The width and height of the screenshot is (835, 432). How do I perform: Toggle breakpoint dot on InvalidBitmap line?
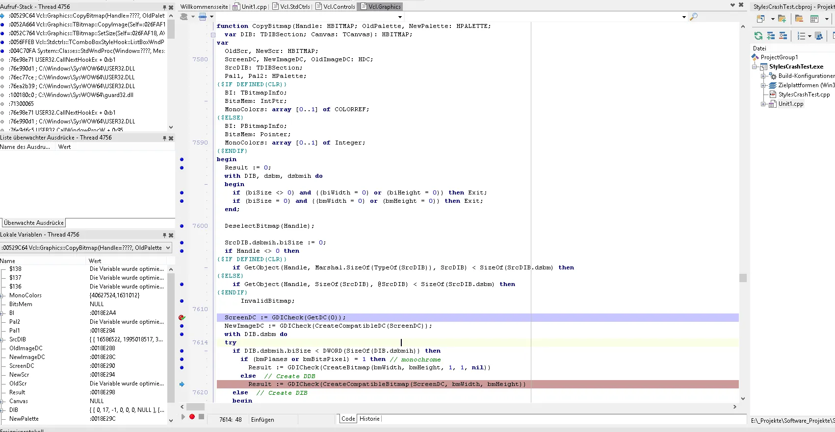182,301
